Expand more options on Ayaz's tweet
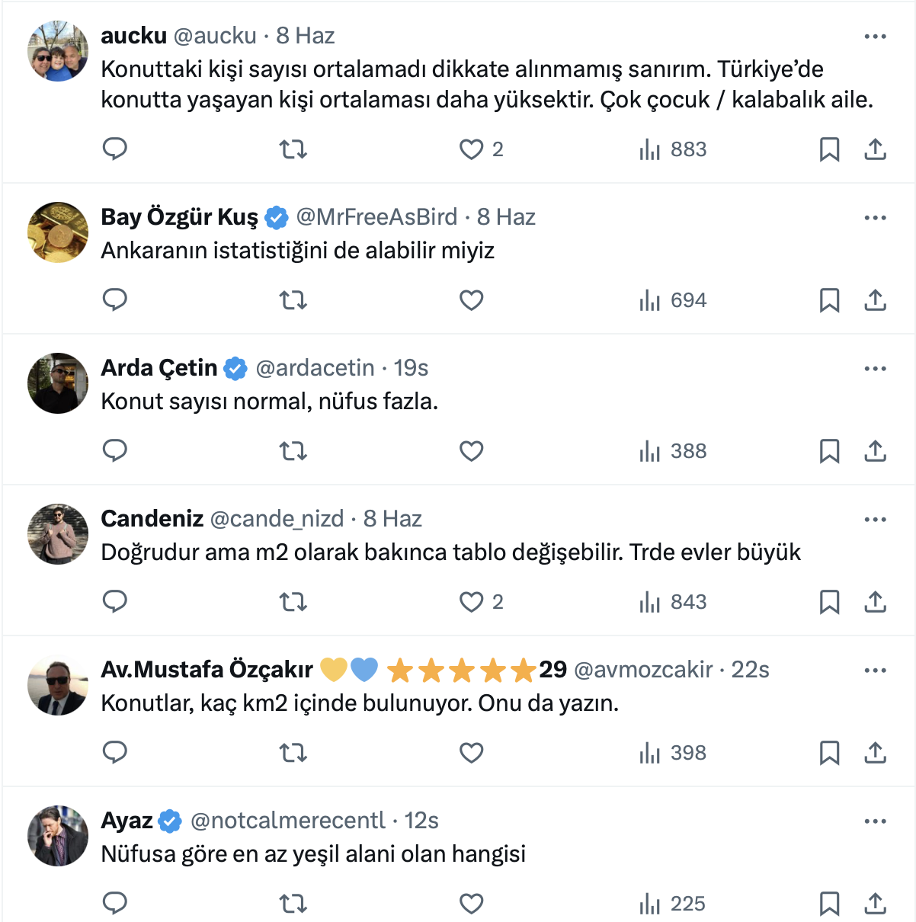 [875, 821]
